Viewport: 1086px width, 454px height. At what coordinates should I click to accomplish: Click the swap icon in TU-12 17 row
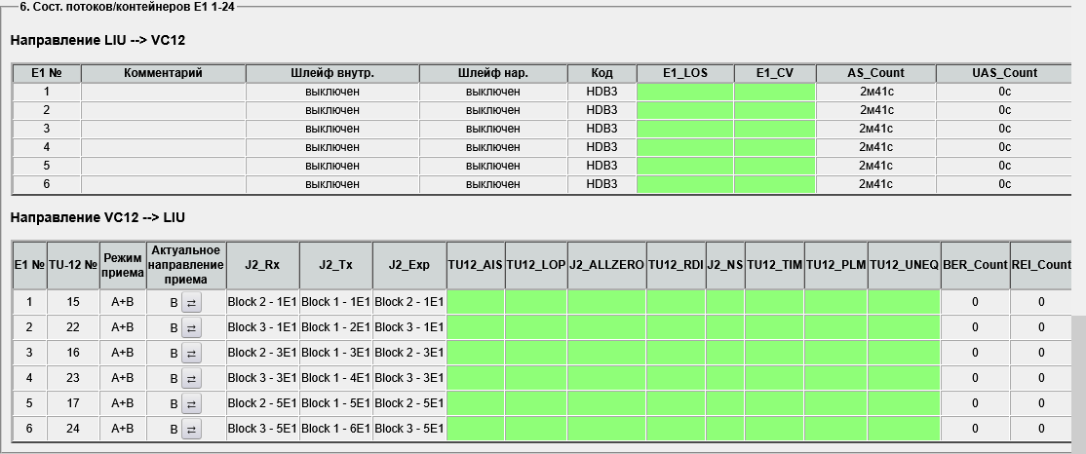(x=191, y=403)
